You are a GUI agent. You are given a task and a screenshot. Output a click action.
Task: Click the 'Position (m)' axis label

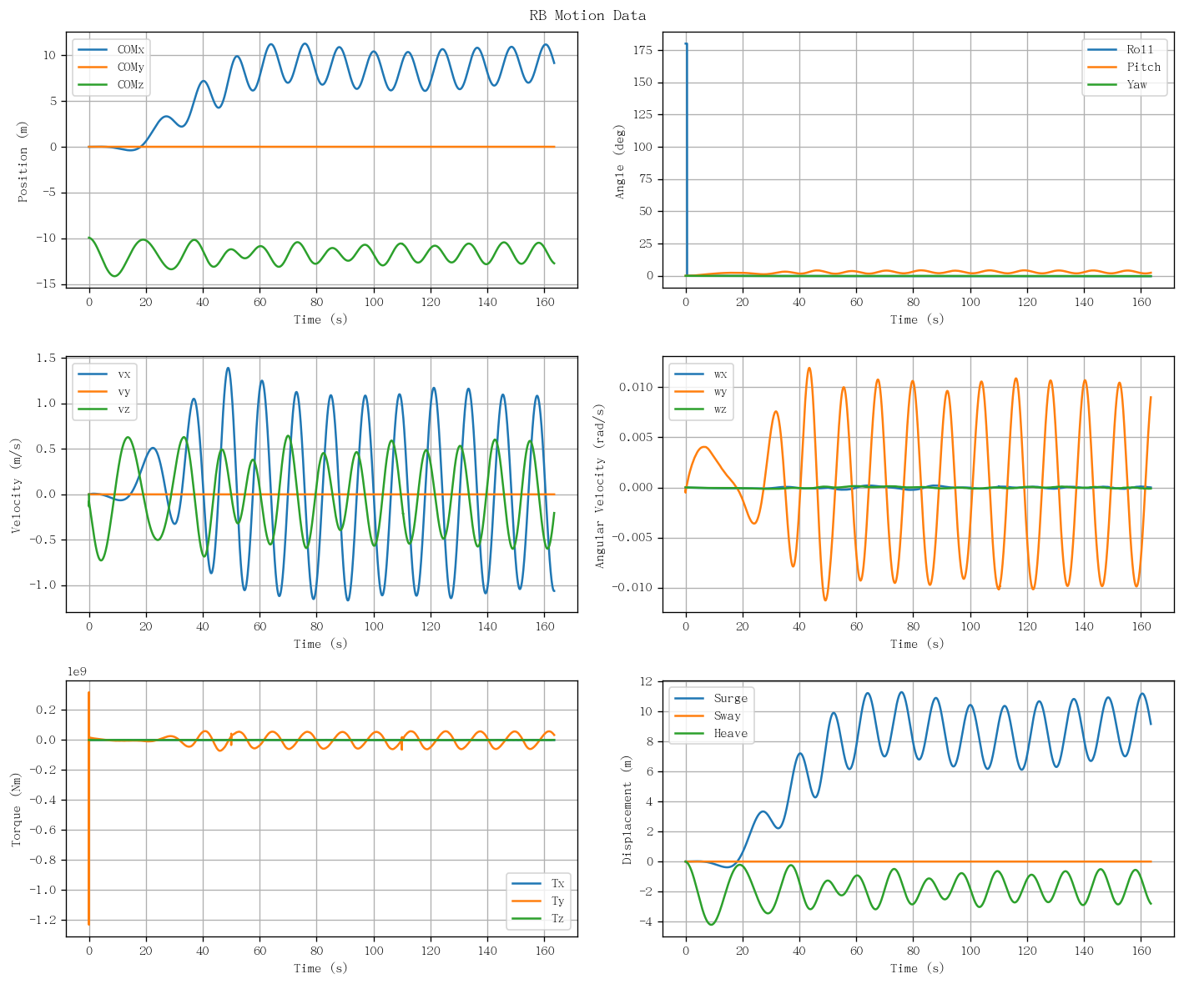point(24,160)
